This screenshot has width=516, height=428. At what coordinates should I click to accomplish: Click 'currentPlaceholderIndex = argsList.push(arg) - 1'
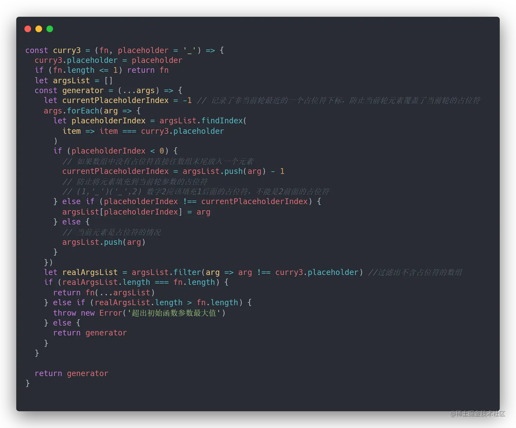coord(173,171)
